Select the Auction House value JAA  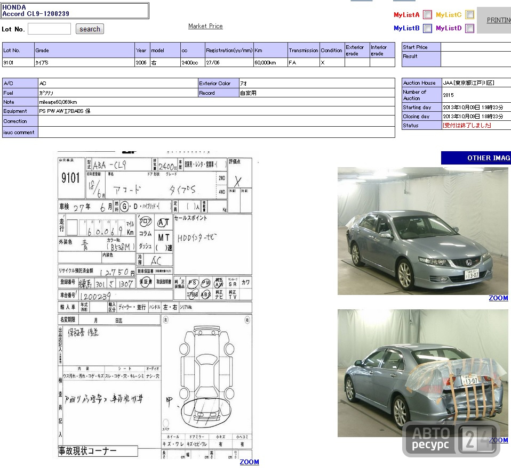[x=468, y=83]
